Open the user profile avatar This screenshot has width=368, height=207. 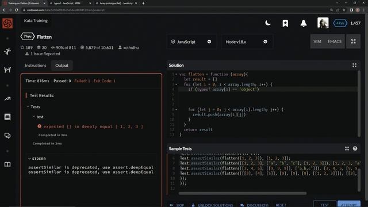[323, 23]
